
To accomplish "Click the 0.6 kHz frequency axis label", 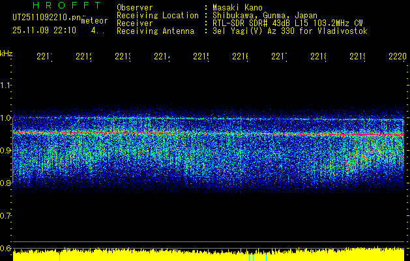I will [5, 248].
